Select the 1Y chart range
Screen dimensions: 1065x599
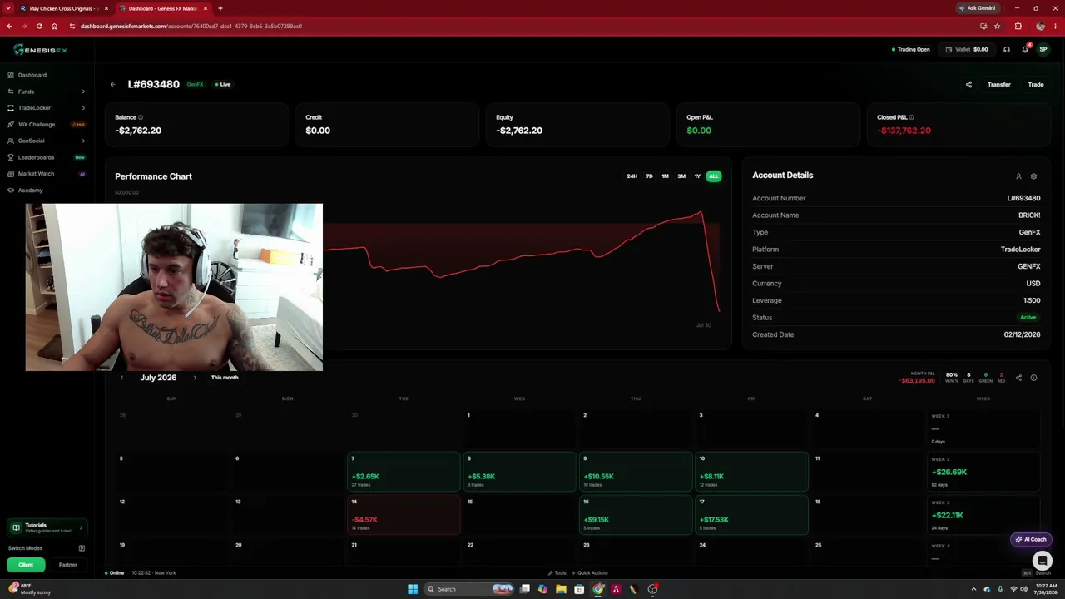coord(697,176)
